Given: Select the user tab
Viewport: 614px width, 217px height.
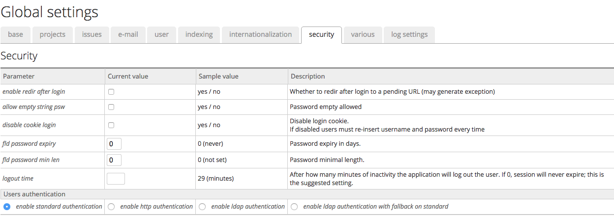Looking at the screenshot, I should click(x=161, y=34).
